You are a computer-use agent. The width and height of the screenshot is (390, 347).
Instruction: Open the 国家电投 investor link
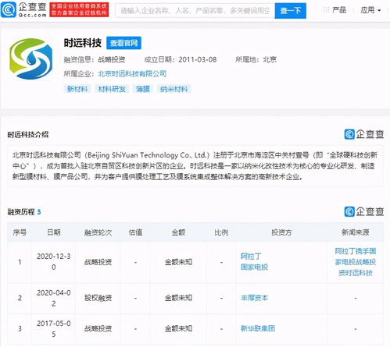[254, 267]
